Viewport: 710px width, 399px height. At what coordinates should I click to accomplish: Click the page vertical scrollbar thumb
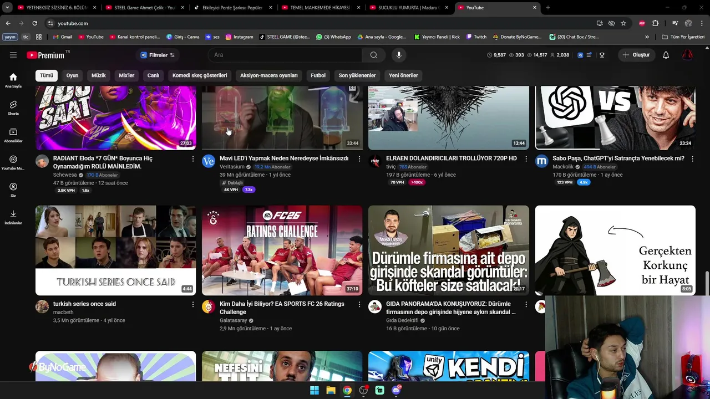707,283
